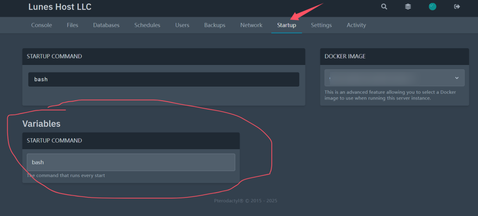Go to the Settings tab
Screen dimensions: 478x216
click(x=321, y=25)
